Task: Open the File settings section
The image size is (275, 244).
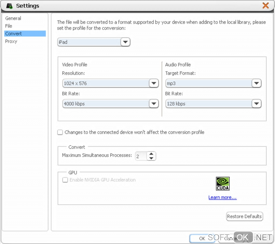Action: coord(9,26)
